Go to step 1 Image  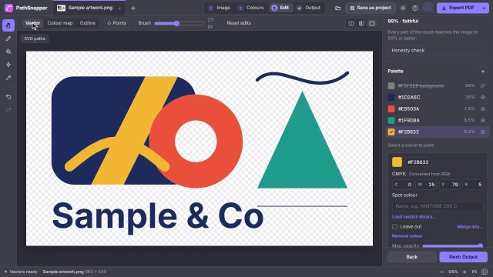click(x=220, y=8)
